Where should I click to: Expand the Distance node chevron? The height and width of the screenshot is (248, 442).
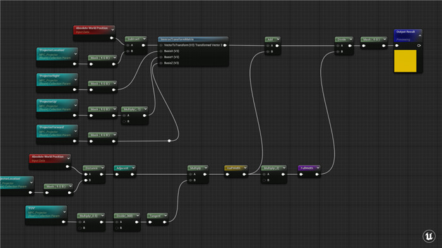pos(102,168)
